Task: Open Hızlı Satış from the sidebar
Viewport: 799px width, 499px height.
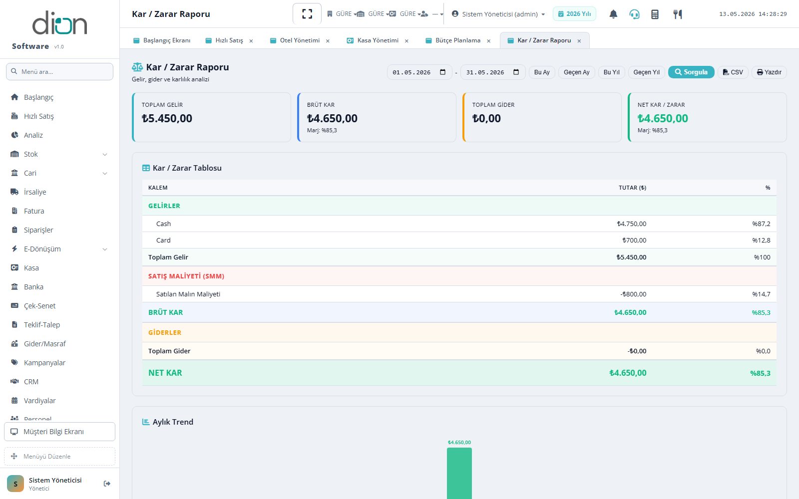Action: (60, 116)
